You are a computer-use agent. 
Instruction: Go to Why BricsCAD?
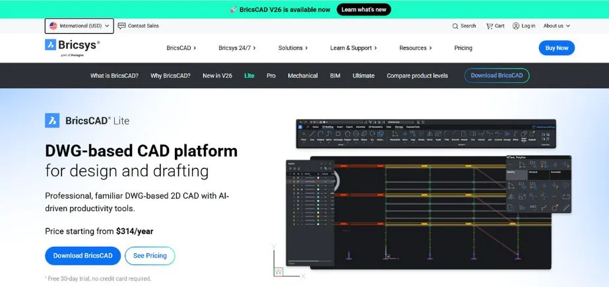point(170,76)
